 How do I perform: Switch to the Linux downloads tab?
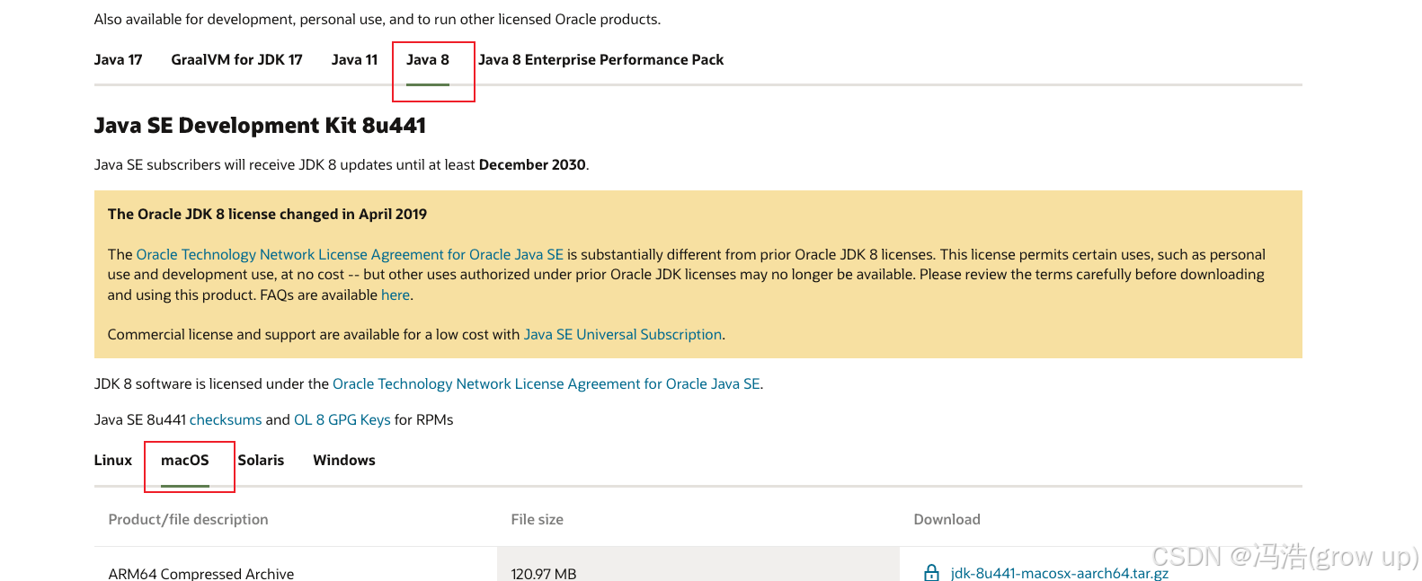pos(113,461)
